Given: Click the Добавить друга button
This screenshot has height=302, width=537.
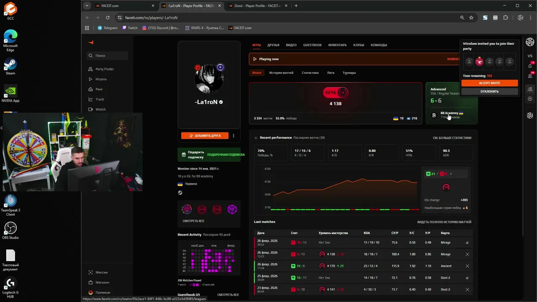Looking at the screenshot, I should pos(205,135).
